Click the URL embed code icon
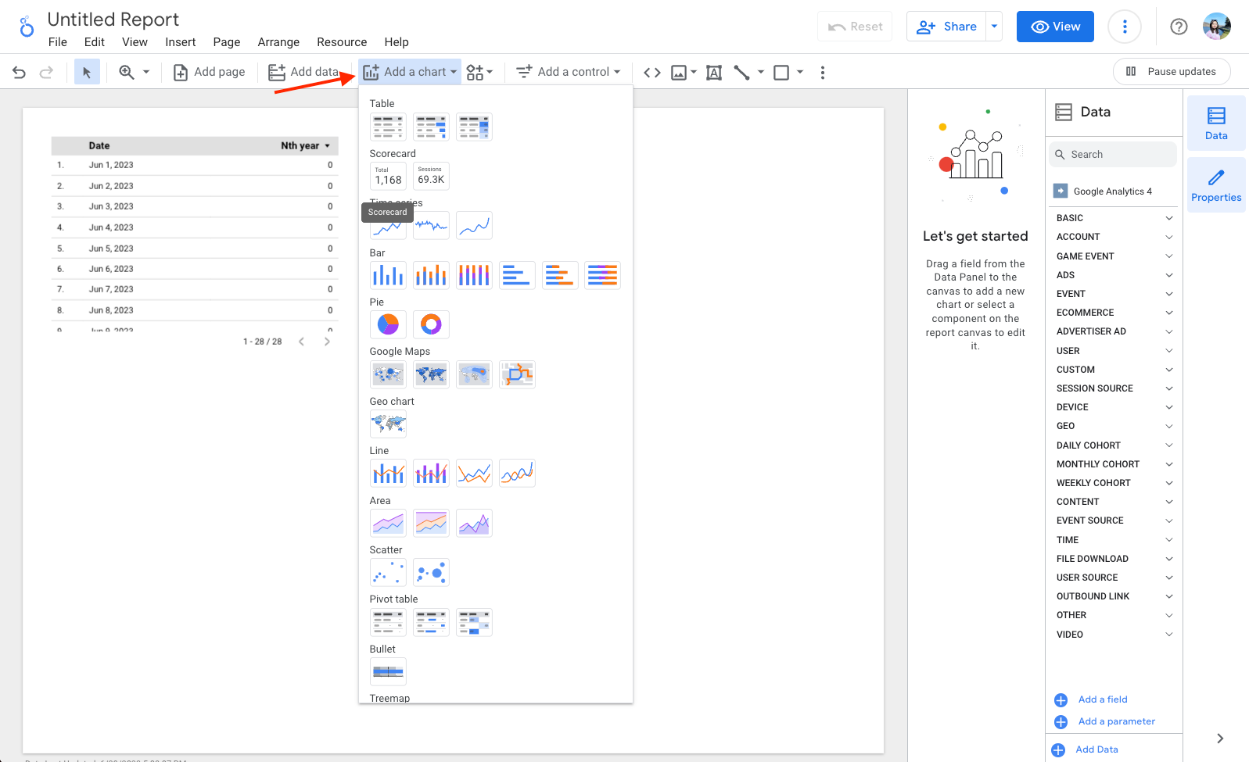Image resolution: width=1249 pixels, height=762 pixels. coord(651,73)
